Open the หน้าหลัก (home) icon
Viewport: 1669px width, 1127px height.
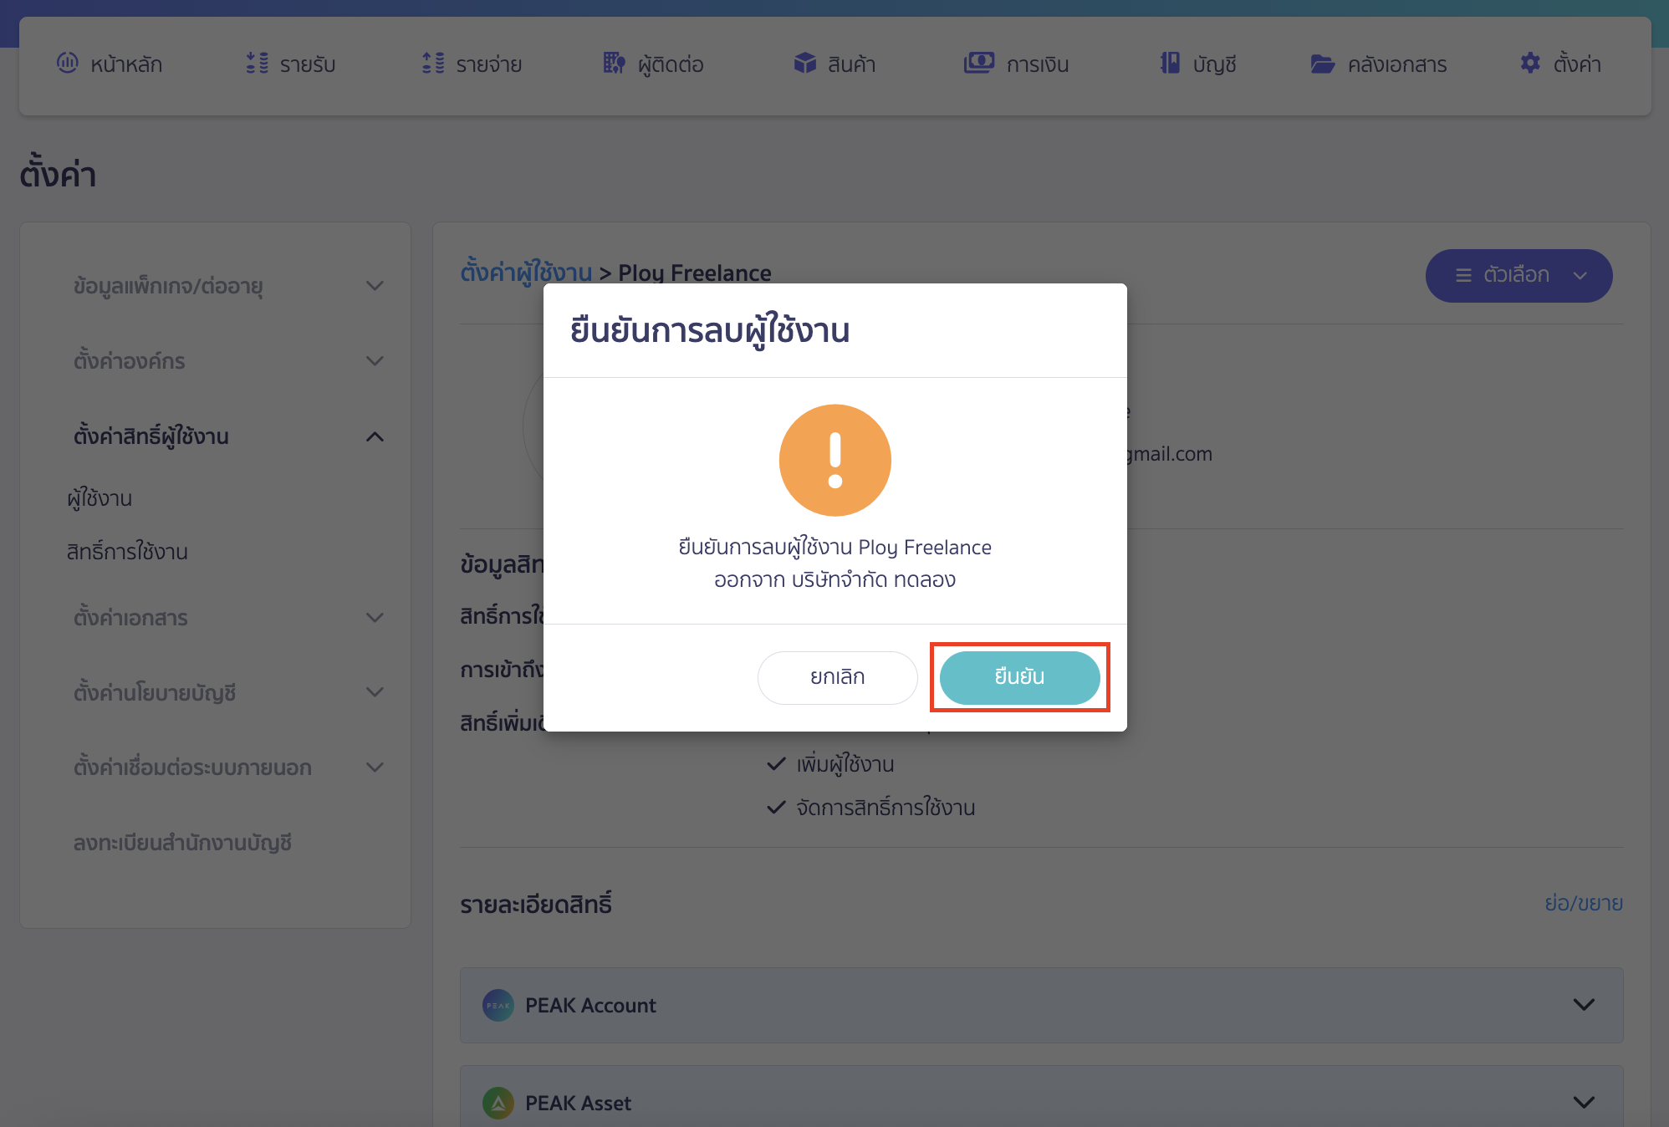tap(68, 64)
